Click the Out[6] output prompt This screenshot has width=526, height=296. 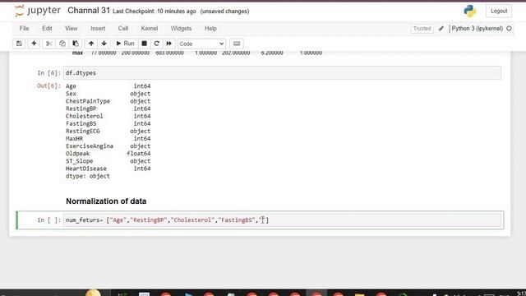[48, 86]
